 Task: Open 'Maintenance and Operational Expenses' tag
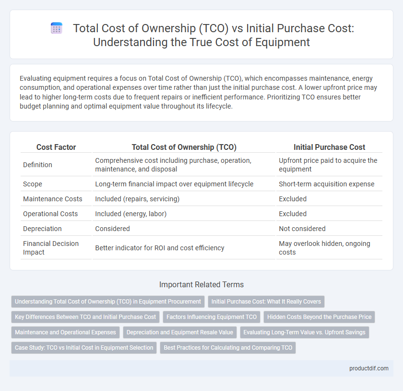click(65, 332)
